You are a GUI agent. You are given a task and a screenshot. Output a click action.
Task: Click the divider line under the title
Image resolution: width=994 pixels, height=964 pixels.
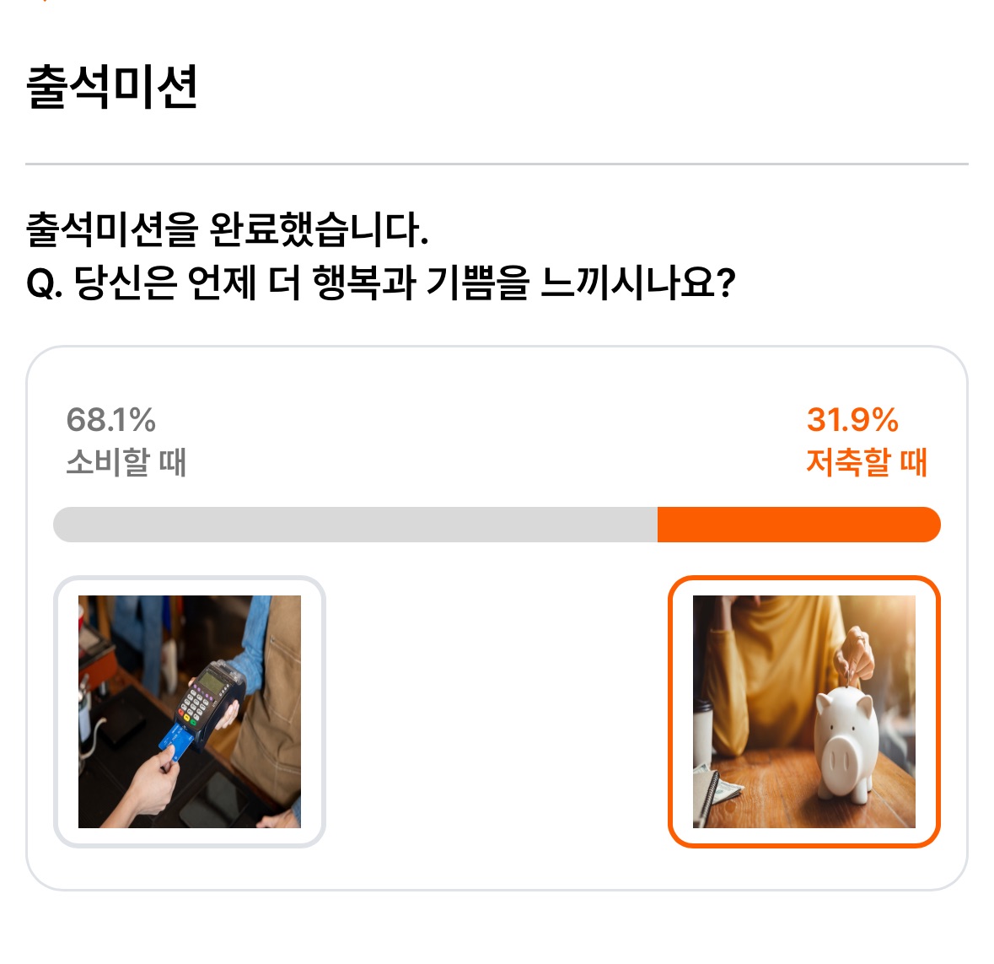(x=497, y=164)
